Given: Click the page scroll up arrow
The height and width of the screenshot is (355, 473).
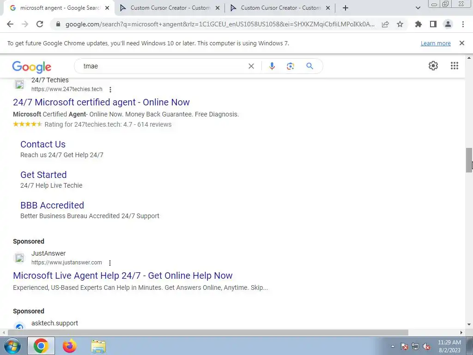Looking at the screenshot, I should tap(469, 58).
